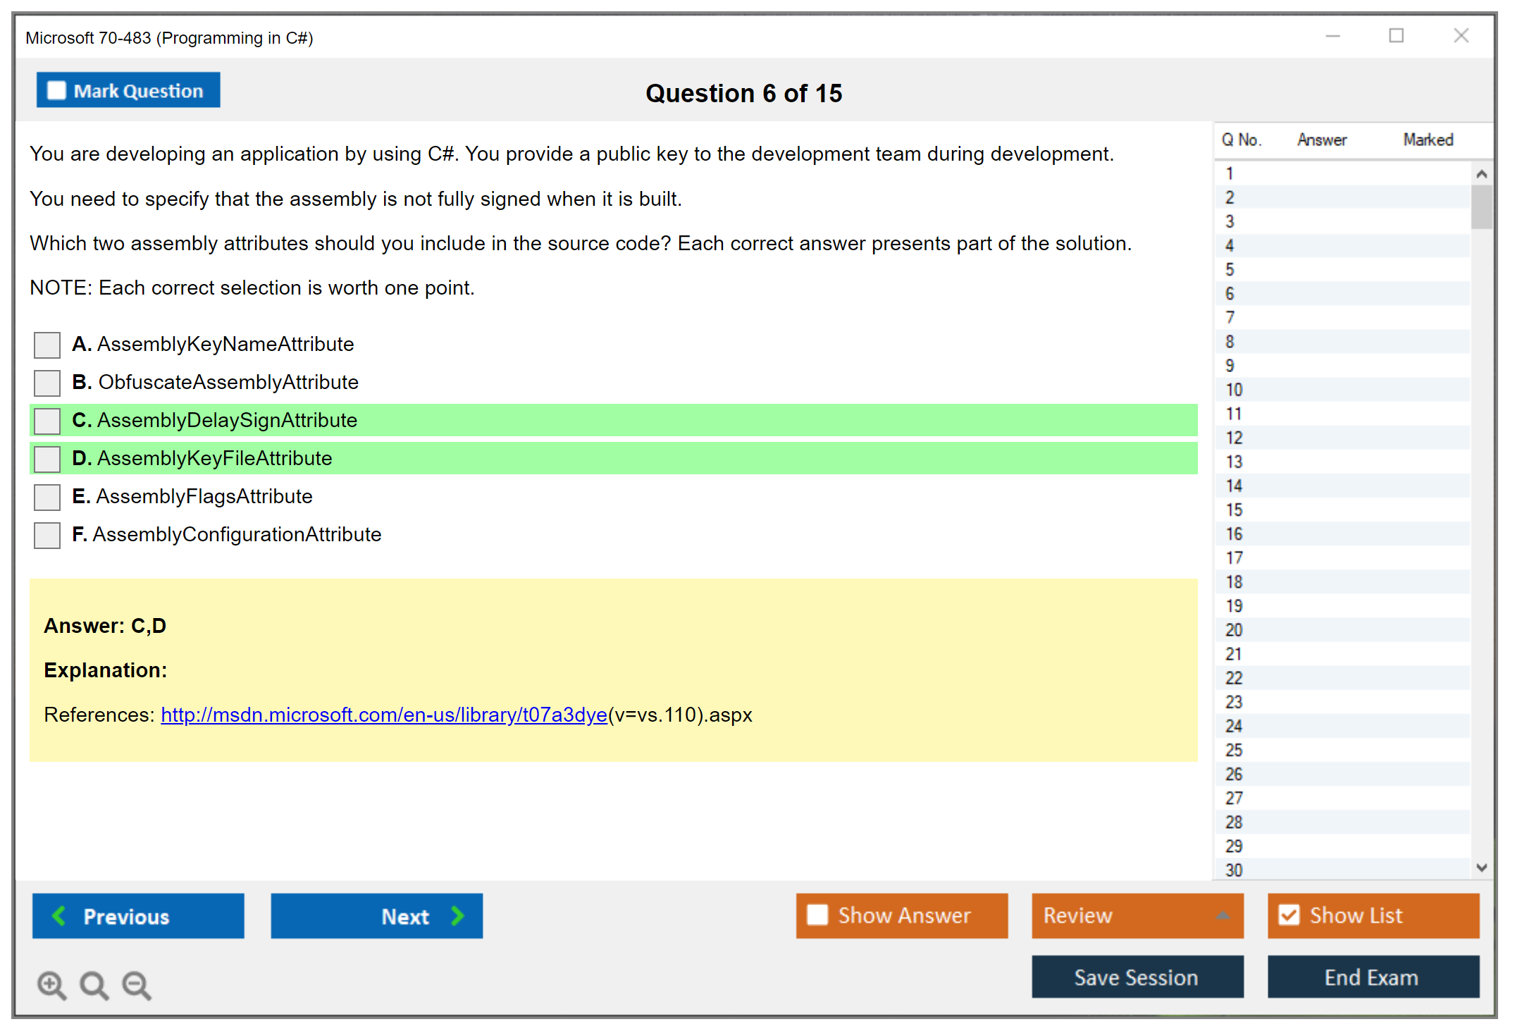Screen dimensions: 1515x1036
Task: Click the green right arrow on Next
Action: [457, 915]
